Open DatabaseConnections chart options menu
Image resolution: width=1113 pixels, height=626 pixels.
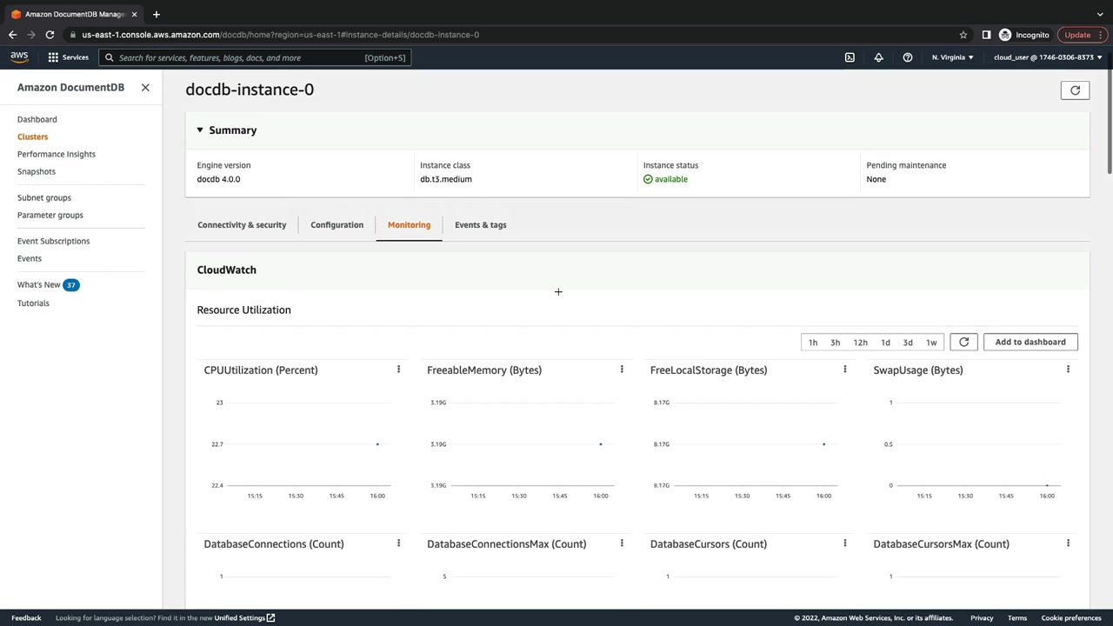pos(398,544)
